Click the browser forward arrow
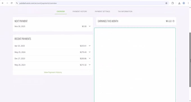 point(7,3)
